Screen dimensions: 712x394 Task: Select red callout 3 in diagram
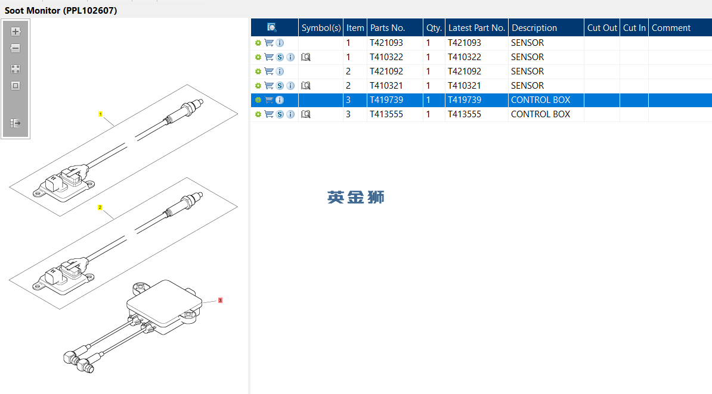click(220, 300)
